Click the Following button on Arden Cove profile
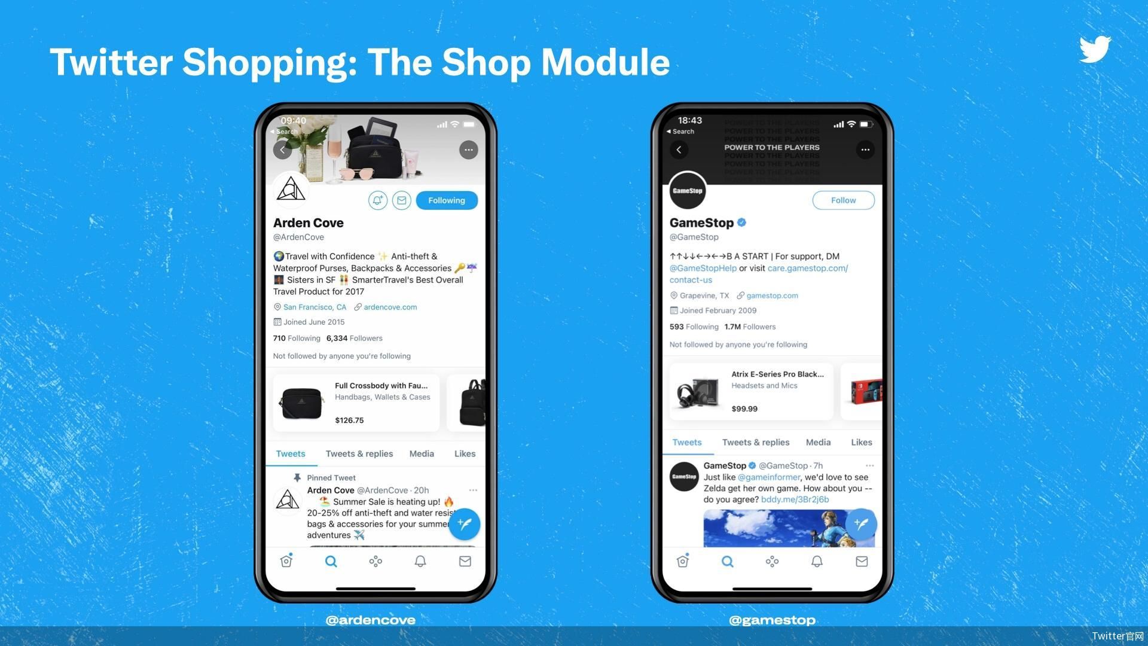The image size is (1148, 646). (x=446, y=200)
